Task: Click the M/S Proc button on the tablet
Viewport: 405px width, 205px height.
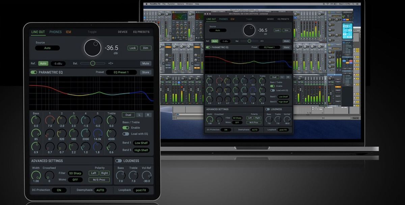Action: tap(99, 180)
